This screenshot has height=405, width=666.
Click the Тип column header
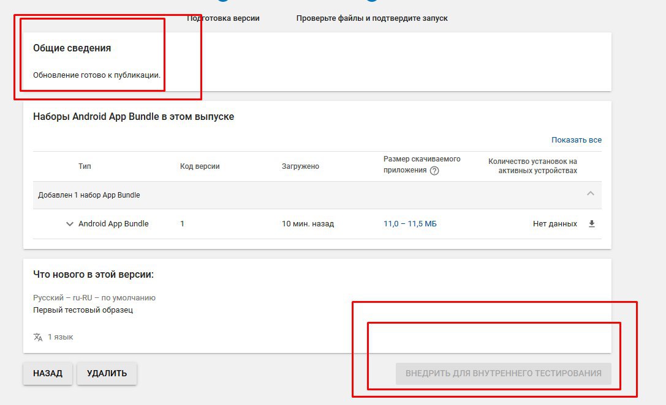pos(85,166)
